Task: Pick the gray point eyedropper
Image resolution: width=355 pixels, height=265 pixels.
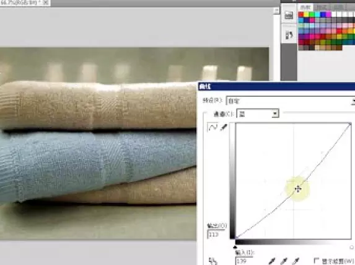Action: tap(284, 261)
